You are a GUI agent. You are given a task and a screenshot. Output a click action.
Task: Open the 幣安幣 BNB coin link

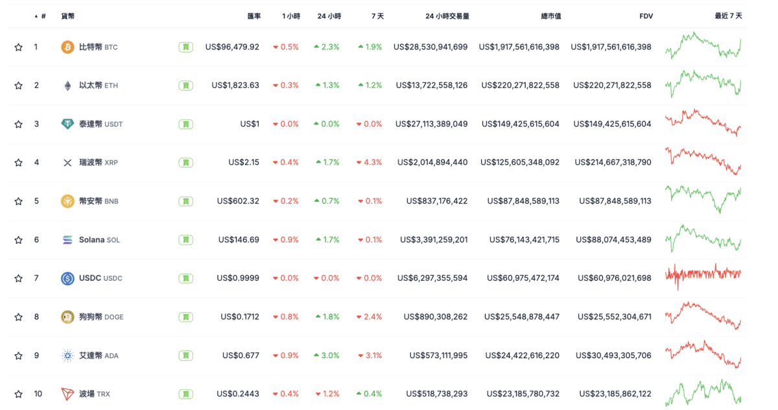[99, 201]
